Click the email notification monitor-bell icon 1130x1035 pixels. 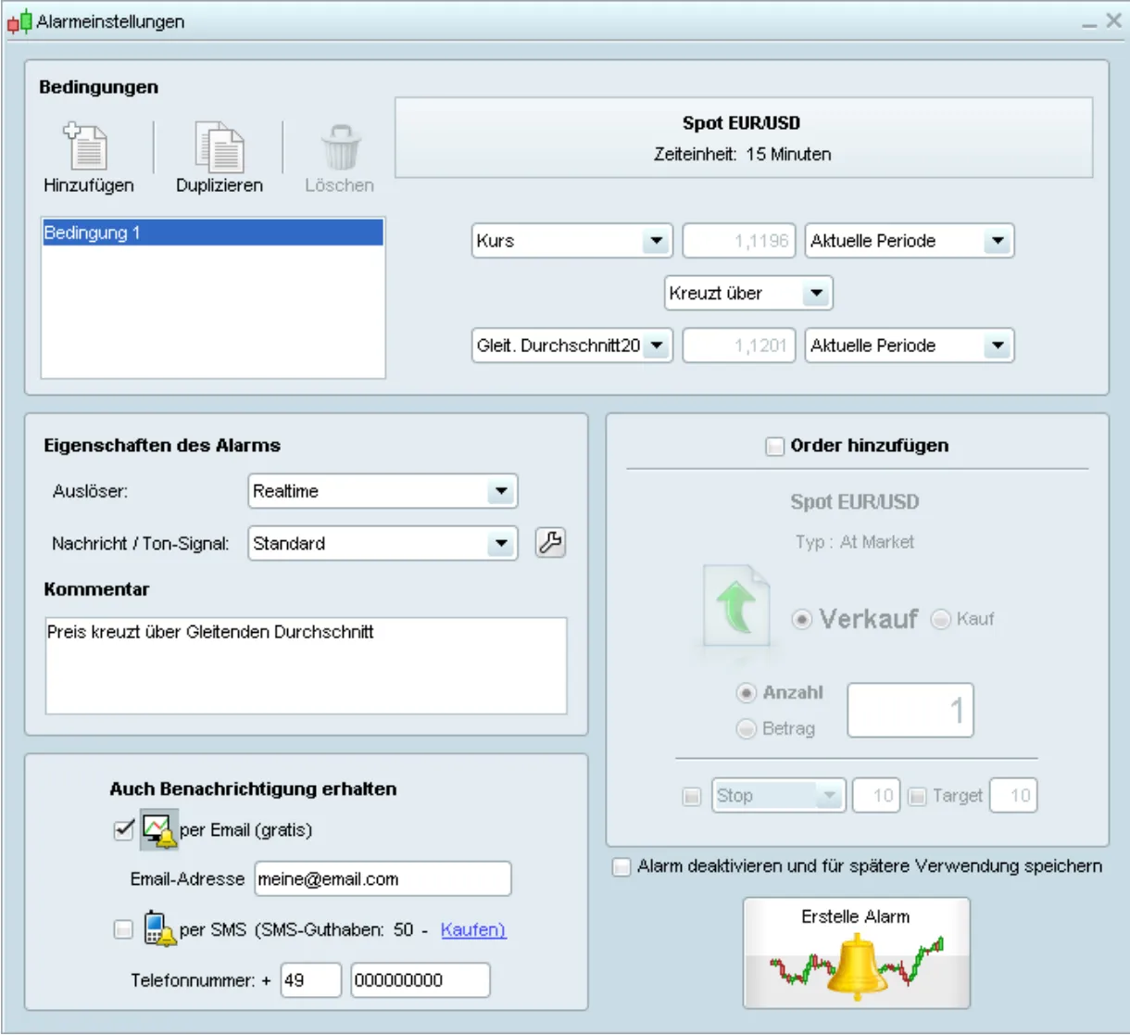coord(159,829)
